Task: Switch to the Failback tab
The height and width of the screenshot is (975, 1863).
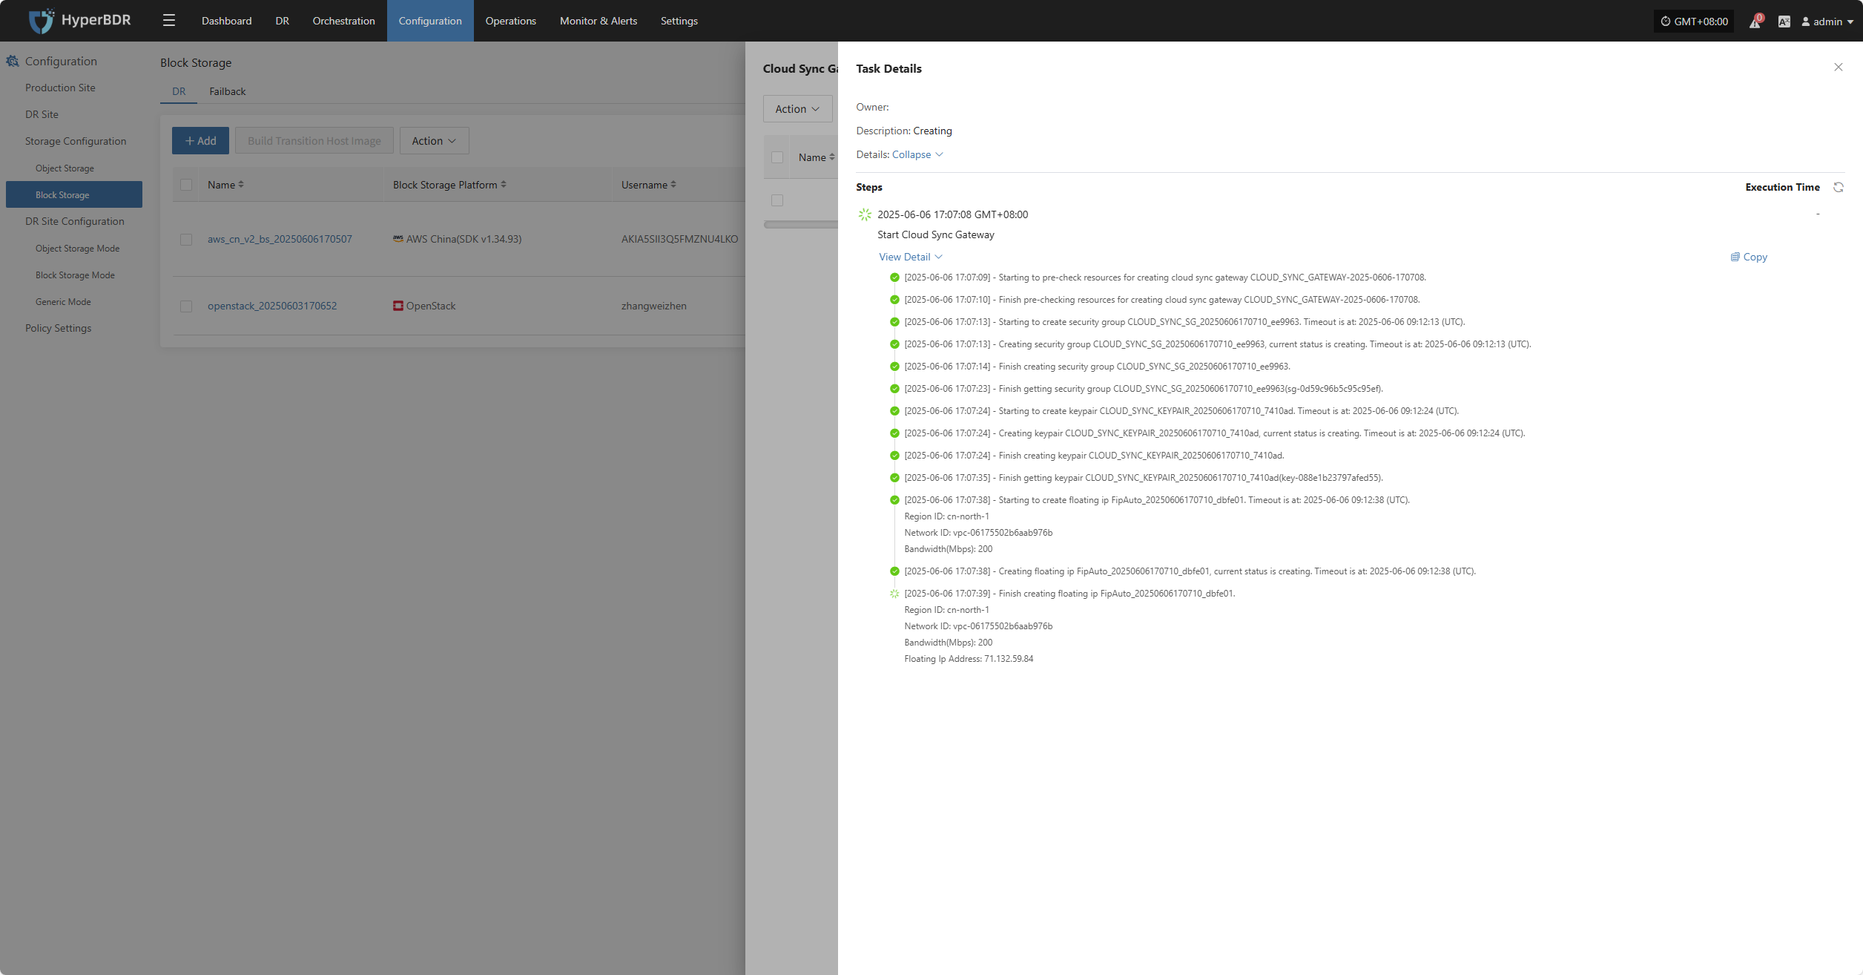Action: (x=227, y=91)
